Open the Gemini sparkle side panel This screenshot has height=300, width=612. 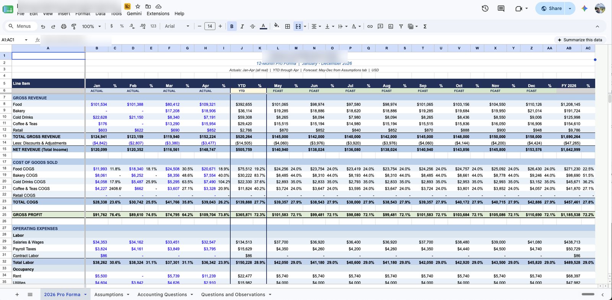point(584,8)
